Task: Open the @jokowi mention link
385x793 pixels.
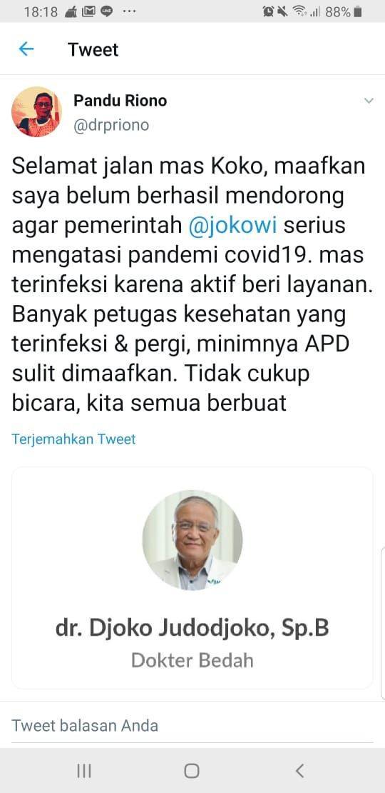Action: click(x=232, y=225)
